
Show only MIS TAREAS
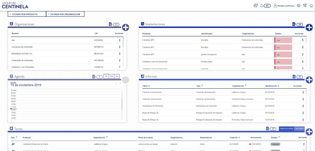[300, 129]
